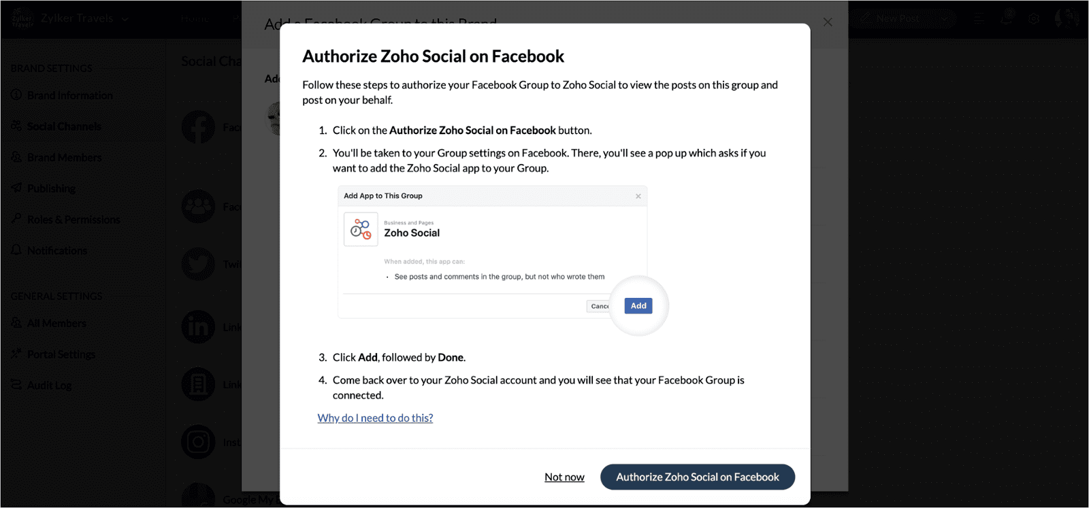Viewport: 1089px width, 508px height.
Task: Open Social Channels in the sidebar
Action: 56,126
